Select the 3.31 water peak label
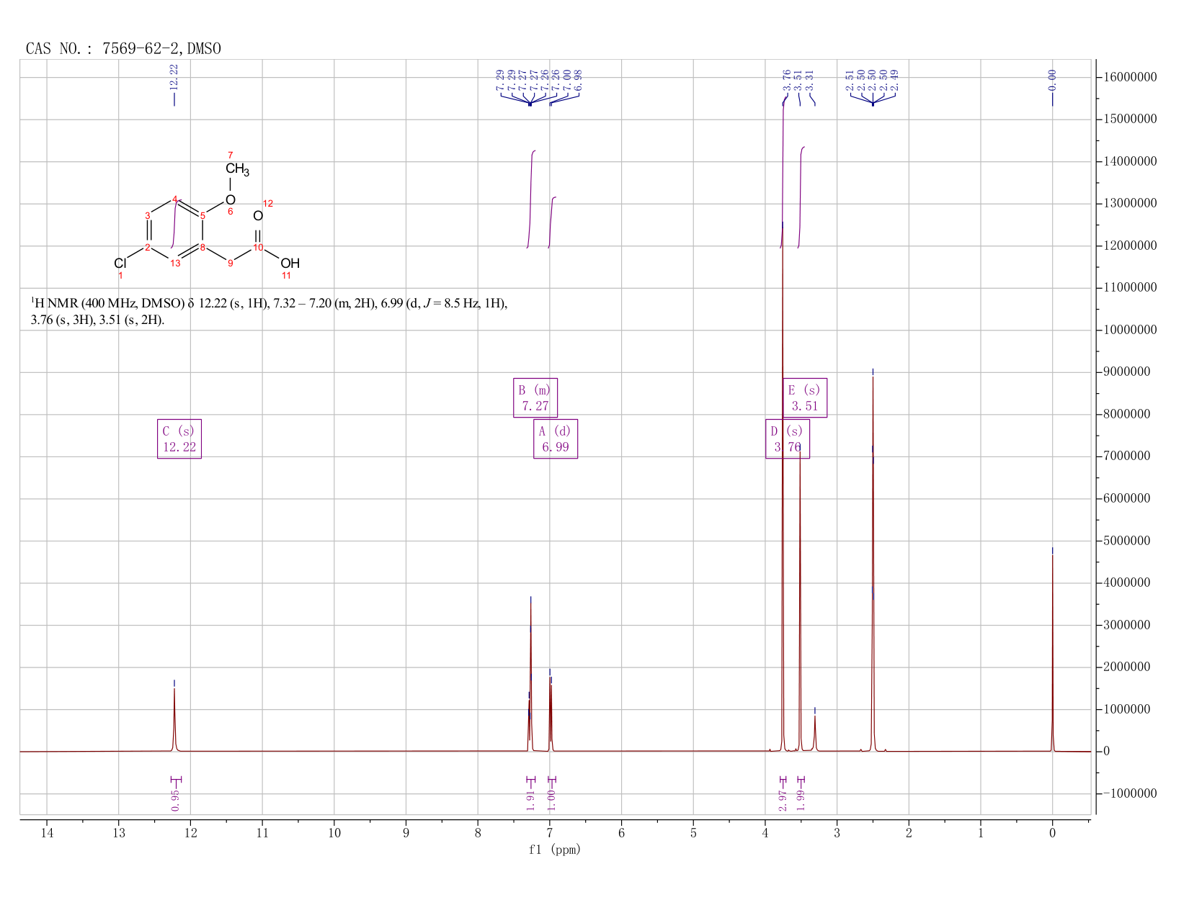 click(x=809, y=79)
